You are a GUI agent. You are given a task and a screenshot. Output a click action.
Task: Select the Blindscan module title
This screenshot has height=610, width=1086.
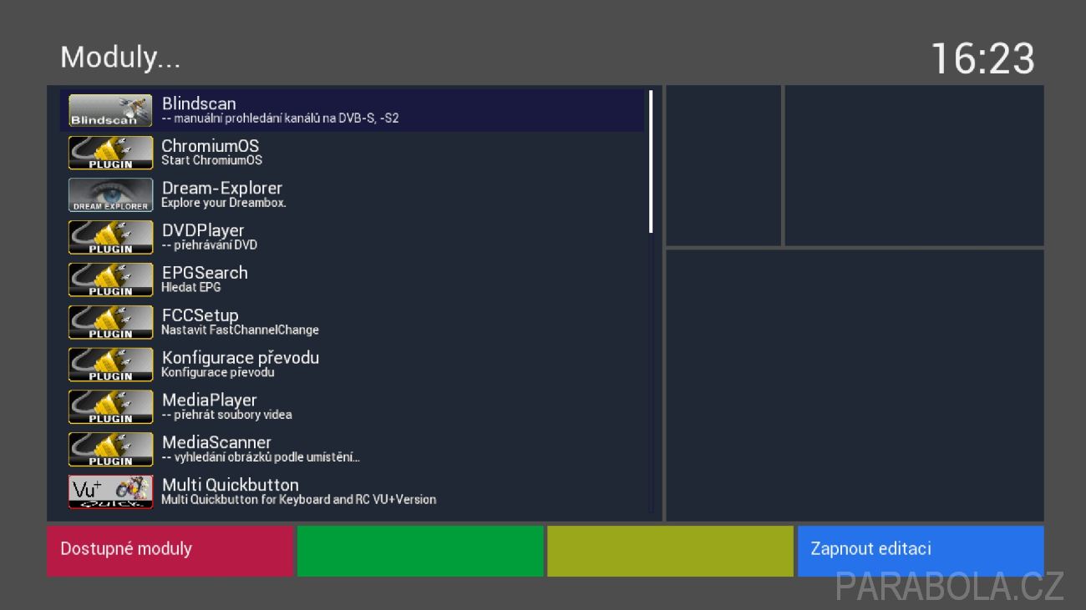tap(199, 103)
